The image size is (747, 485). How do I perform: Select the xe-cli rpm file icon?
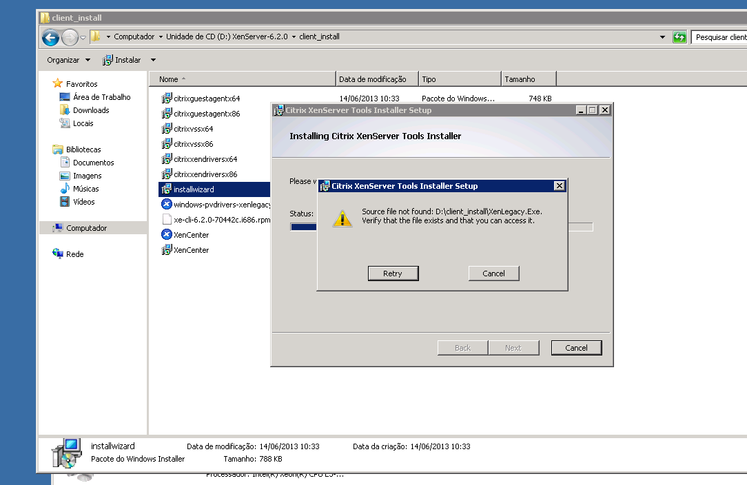167,220
